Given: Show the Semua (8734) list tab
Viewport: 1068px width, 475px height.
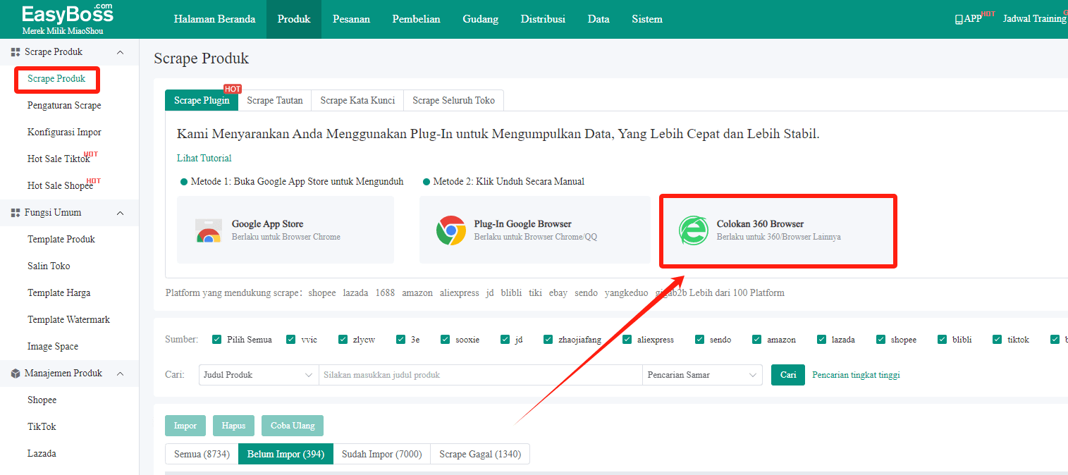Looking at the screenshot, I should coord(202,455).
